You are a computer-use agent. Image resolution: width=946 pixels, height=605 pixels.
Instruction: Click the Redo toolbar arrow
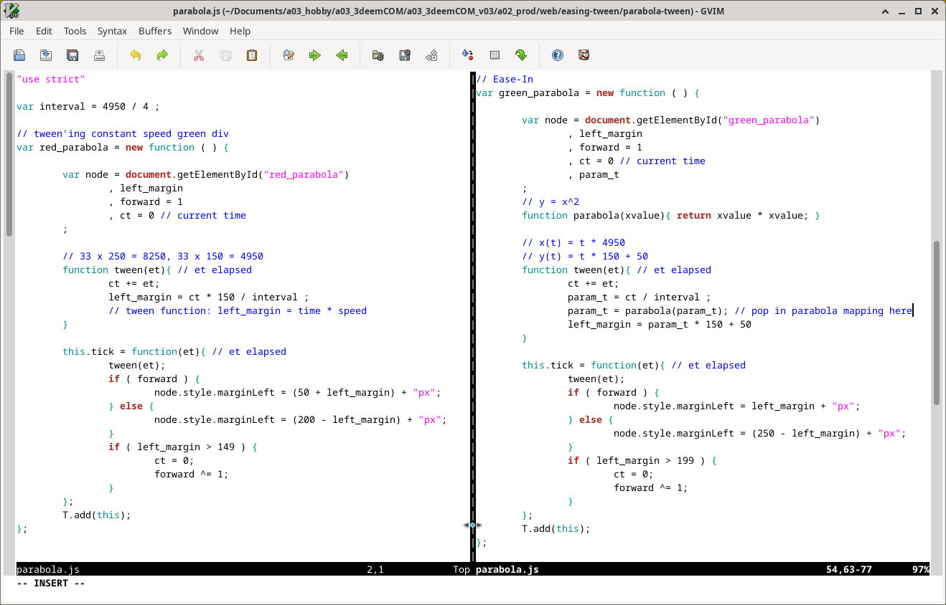[162, 55]
